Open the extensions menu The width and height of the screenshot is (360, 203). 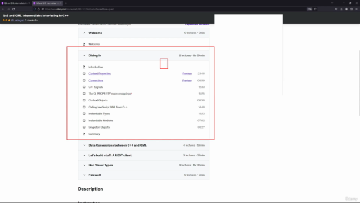tap(352, 9)
